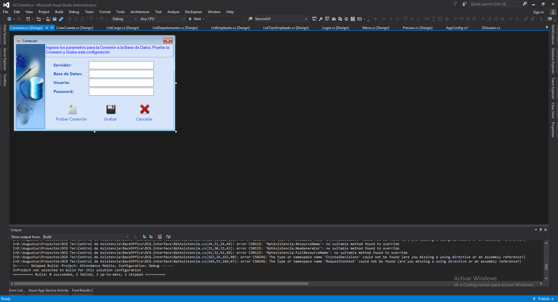This screenshot has height=302, width=558.
Task: Toggle pin on Conexion.cs tab
Action: point(46,28)
